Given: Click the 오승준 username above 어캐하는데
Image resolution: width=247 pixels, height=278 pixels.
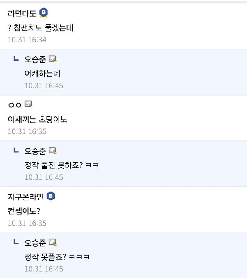Looking at the screenshot, I should [35, 59].
